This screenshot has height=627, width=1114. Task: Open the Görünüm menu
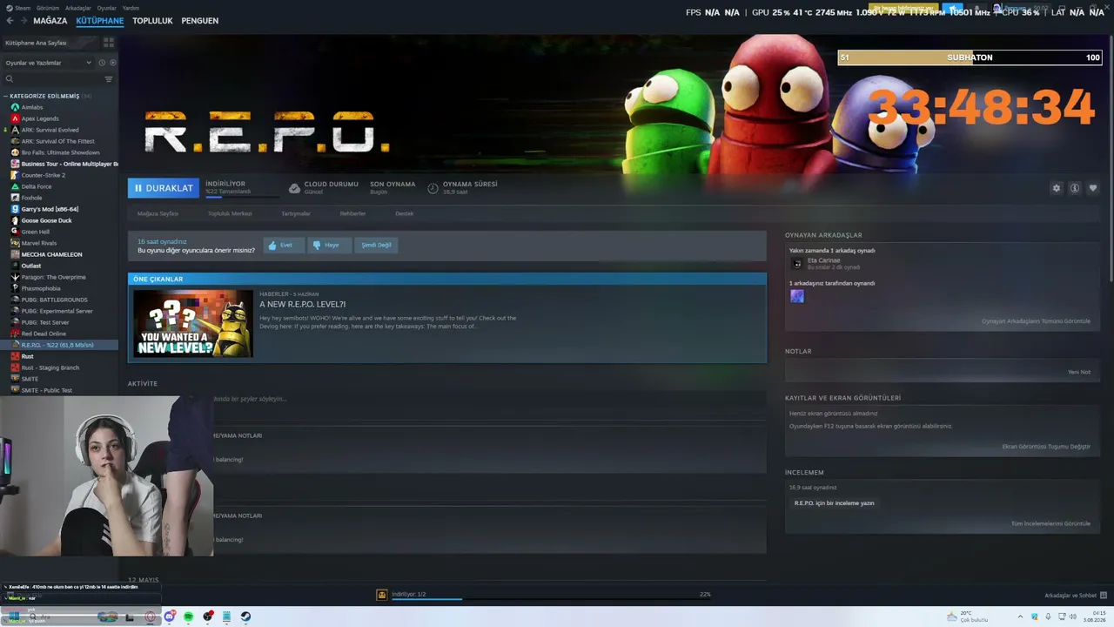point(50,8)
